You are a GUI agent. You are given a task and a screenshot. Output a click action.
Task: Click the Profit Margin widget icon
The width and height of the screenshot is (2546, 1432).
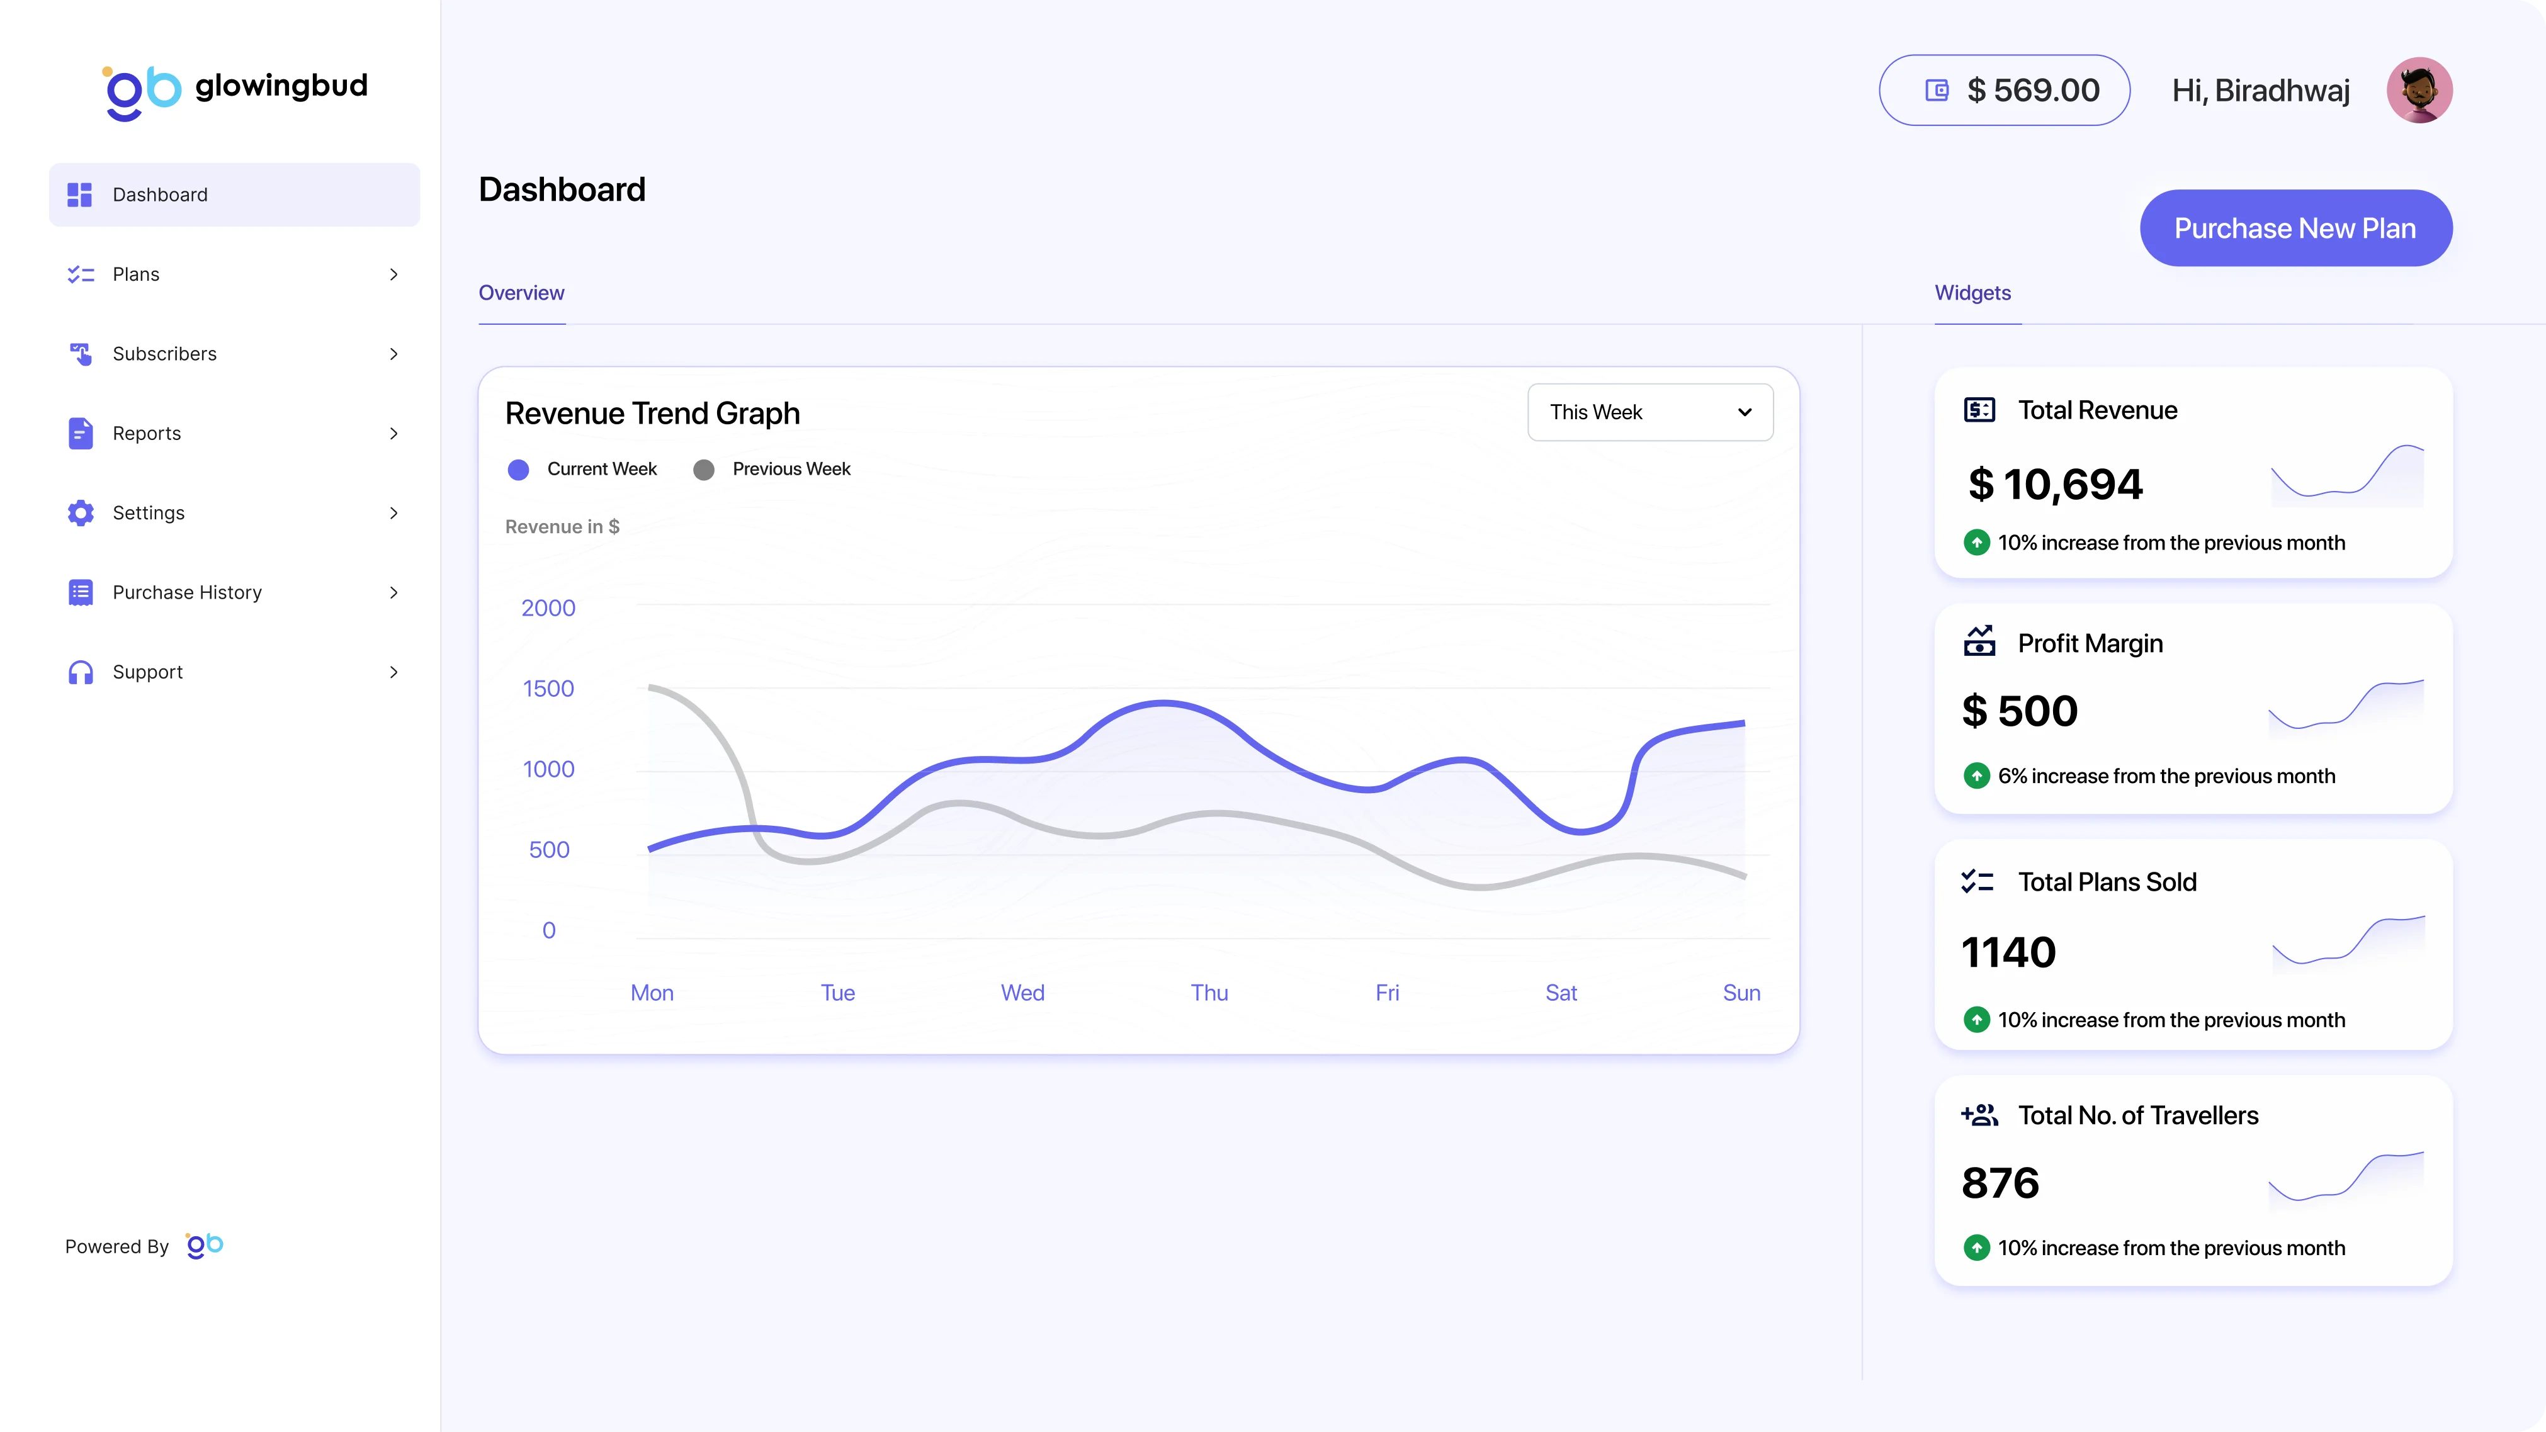tap(1979, 641)
